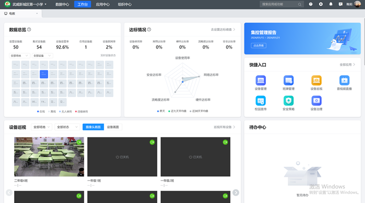Select the highlighted blue device tile

44,74
